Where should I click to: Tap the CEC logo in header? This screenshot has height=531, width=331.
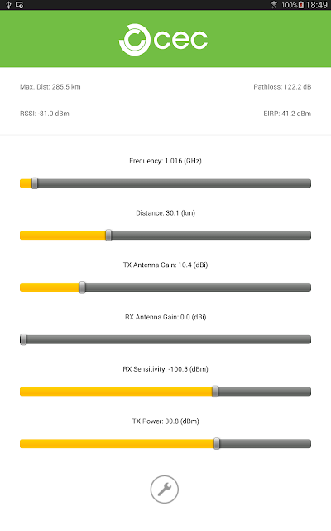164,40
